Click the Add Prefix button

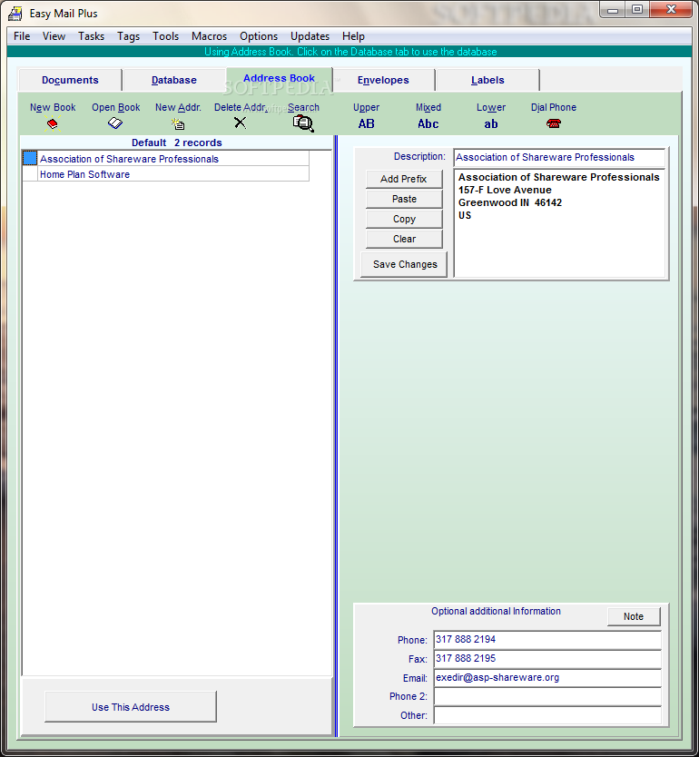[x=404, y=179]
